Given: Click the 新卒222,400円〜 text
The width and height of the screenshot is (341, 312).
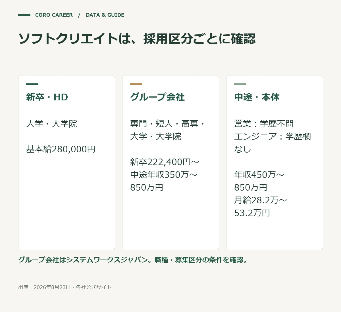Looking at the screenshot, I should [x=165, y=162].
